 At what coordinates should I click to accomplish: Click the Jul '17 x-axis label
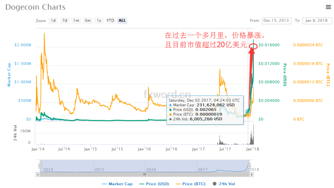pyautogui.click(x=225, y=149)
